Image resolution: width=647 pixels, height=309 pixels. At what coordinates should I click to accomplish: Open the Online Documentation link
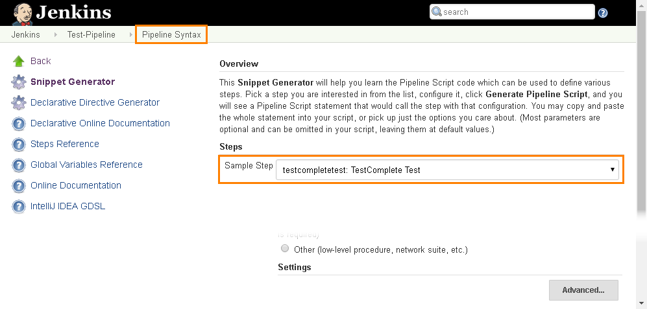coord(76,186)
